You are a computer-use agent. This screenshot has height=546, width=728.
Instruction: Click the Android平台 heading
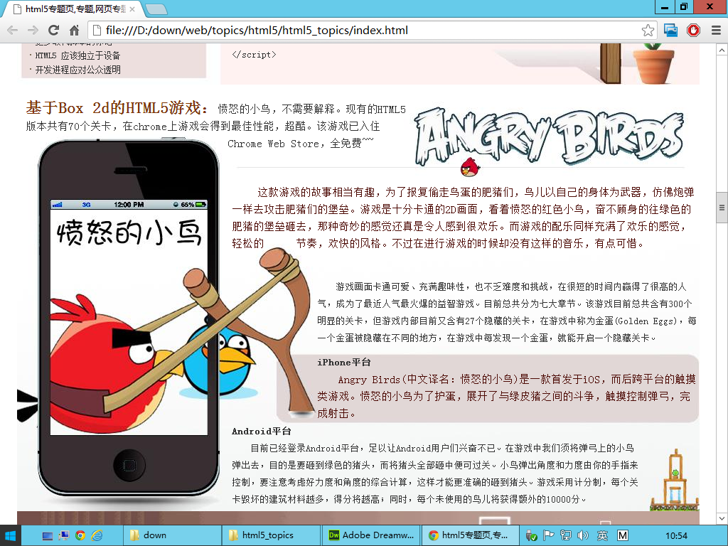(262, 432)
